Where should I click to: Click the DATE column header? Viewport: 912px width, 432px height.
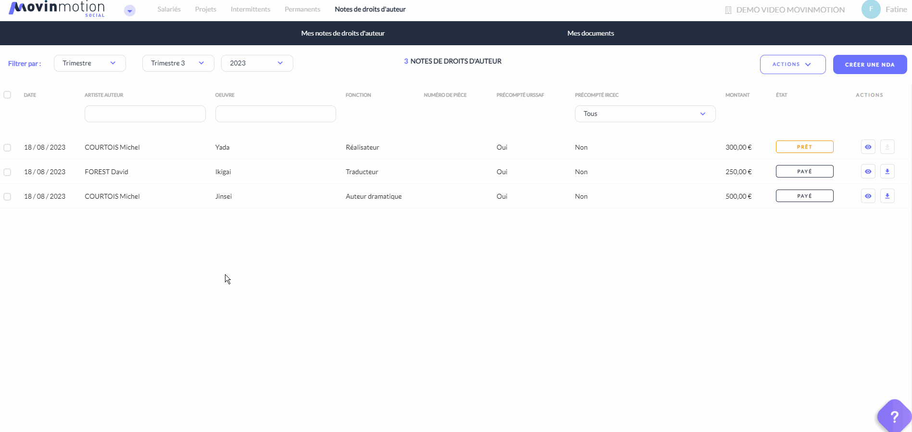pos(30,95)
